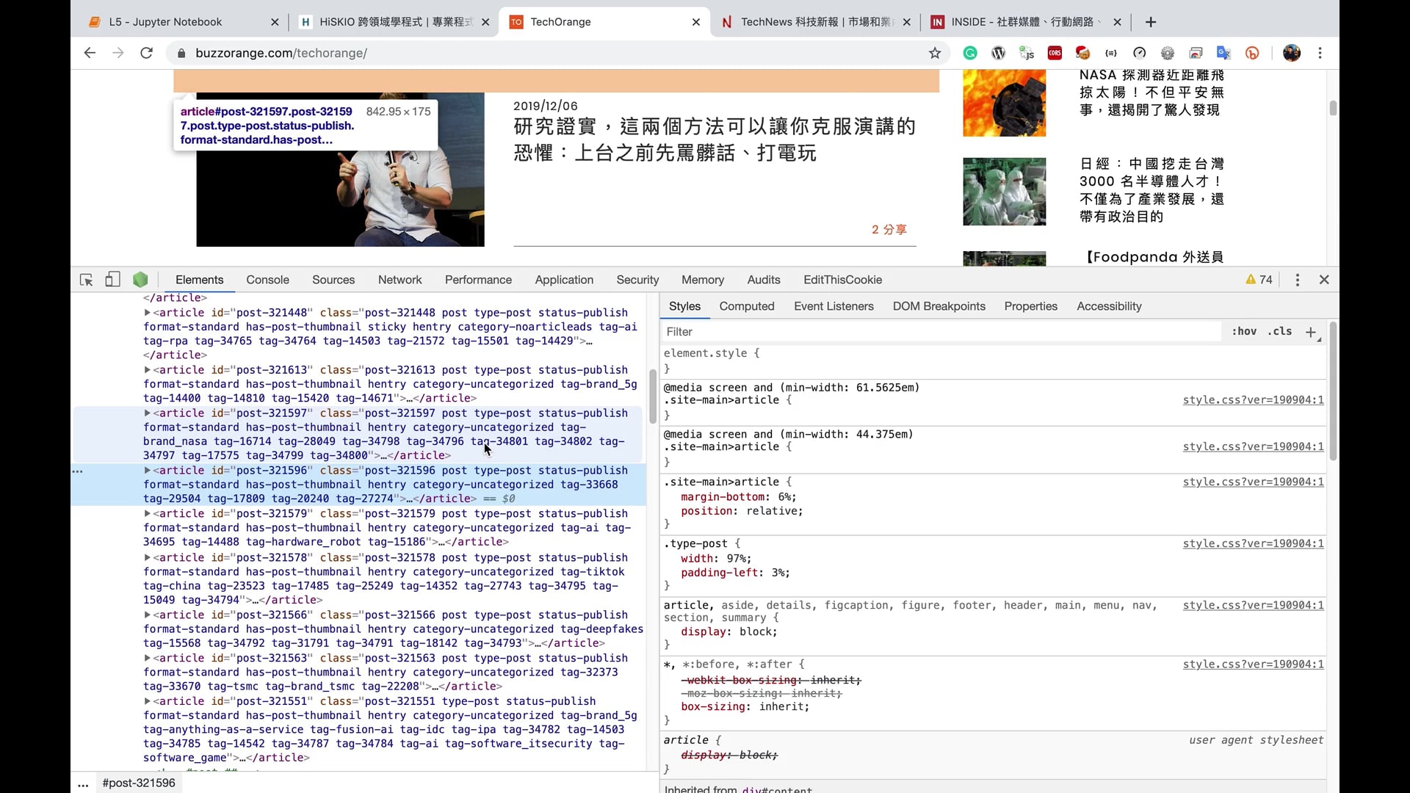Viewport: 1410px width, 793px height.
Task: Open the DevTools three-dot customize menu
Action: [1297, 280]
